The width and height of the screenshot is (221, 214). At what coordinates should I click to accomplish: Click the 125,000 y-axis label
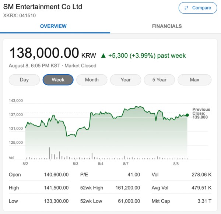(x=16, y=143)
